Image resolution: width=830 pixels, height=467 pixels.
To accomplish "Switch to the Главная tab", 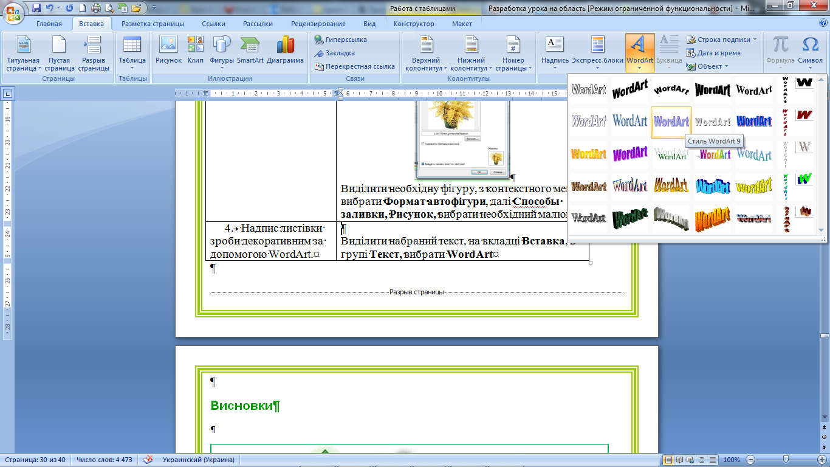I will tap(49, 24).
